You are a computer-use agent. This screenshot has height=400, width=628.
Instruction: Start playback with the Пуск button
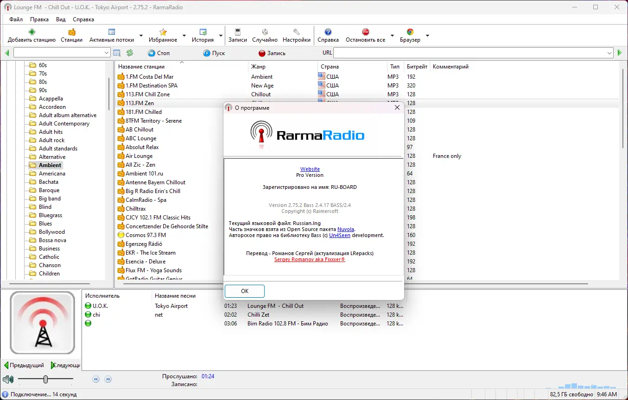click(214, 53)
